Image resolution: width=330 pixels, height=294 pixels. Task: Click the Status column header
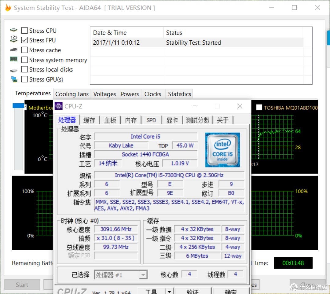click(x=233, y=33)
